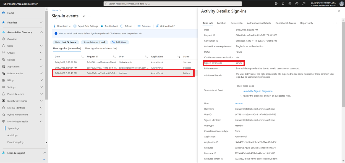Click the Roles & admins icon
Viewport: 345px width, 163px height.
click(4, 74)
